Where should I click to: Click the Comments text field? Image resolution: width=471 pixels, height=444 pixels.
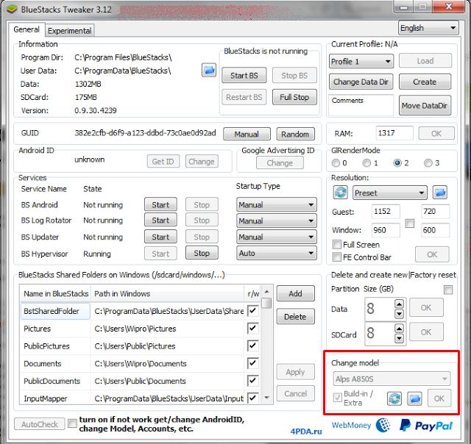tap(361, 105)
